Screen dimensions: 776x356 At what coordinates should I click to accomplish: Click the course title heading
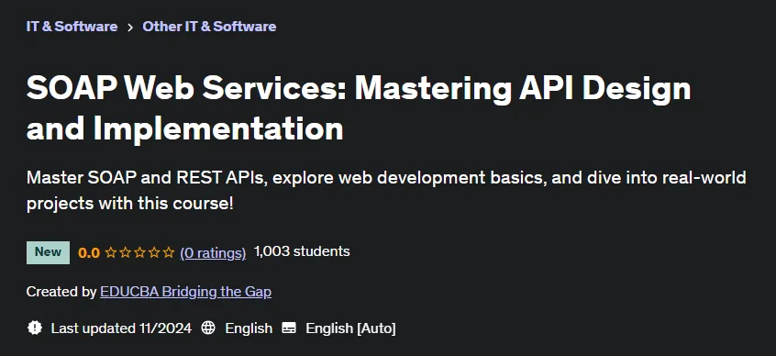[359, 108]
